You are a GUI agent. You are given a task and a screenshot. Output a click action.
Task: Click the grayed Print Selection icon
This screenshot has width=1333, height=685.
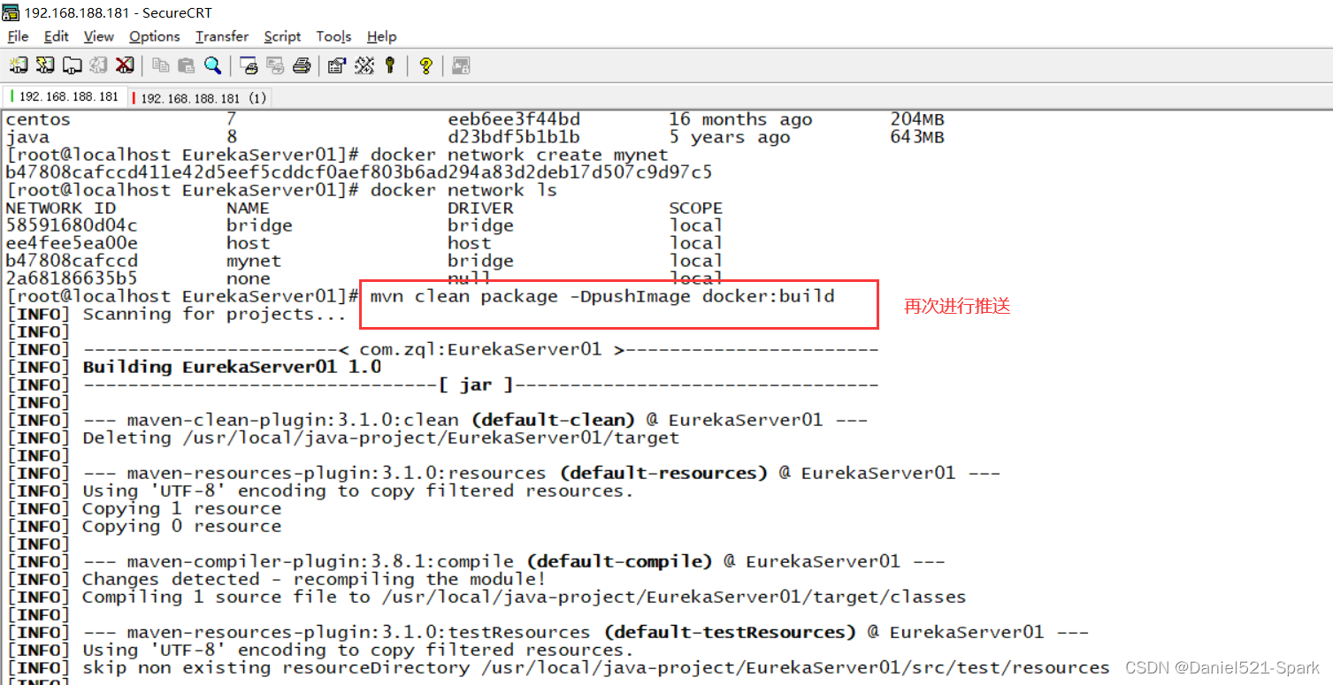(x=275, y=65)
